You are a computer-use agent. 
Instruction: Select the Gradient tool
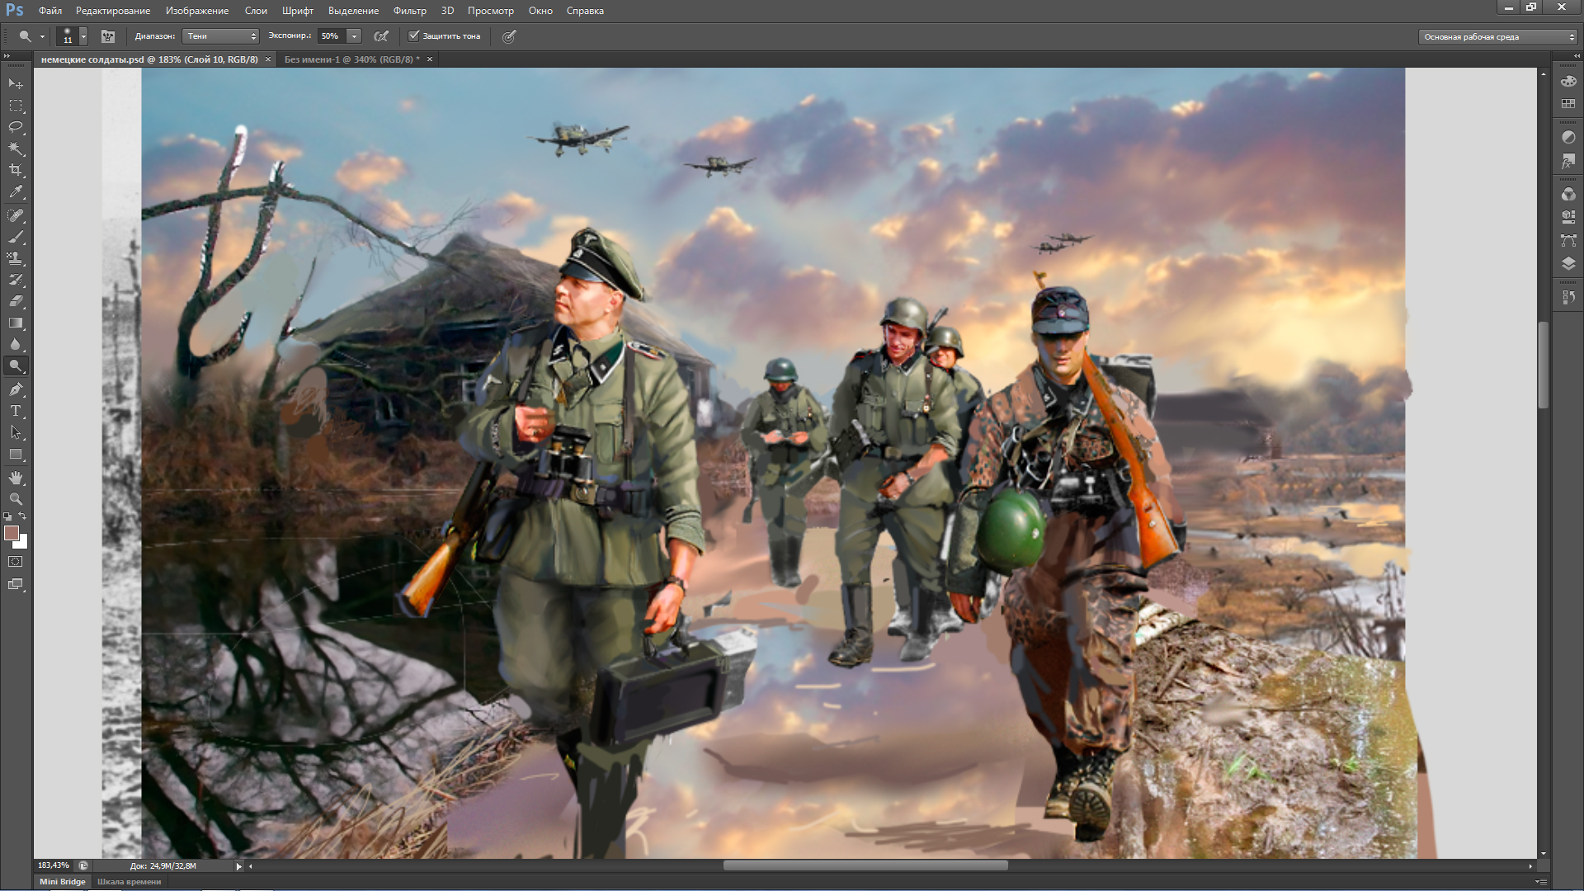(x=16, y=323)
